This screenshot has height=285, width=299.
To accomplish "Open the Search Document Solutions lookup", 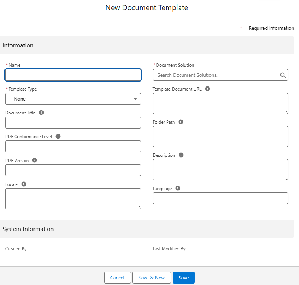I will pyautogui.click(x=216, y=75).
